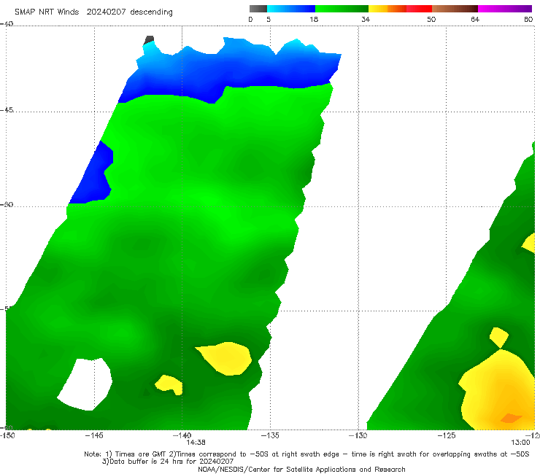Click the NOAA/NESDIS credit line

[x=301, y=469]
